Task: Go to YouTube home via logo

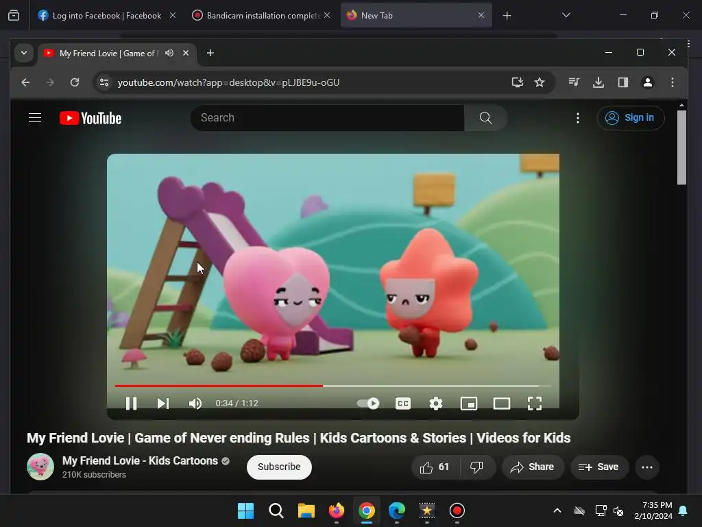Action: (90, 118)
